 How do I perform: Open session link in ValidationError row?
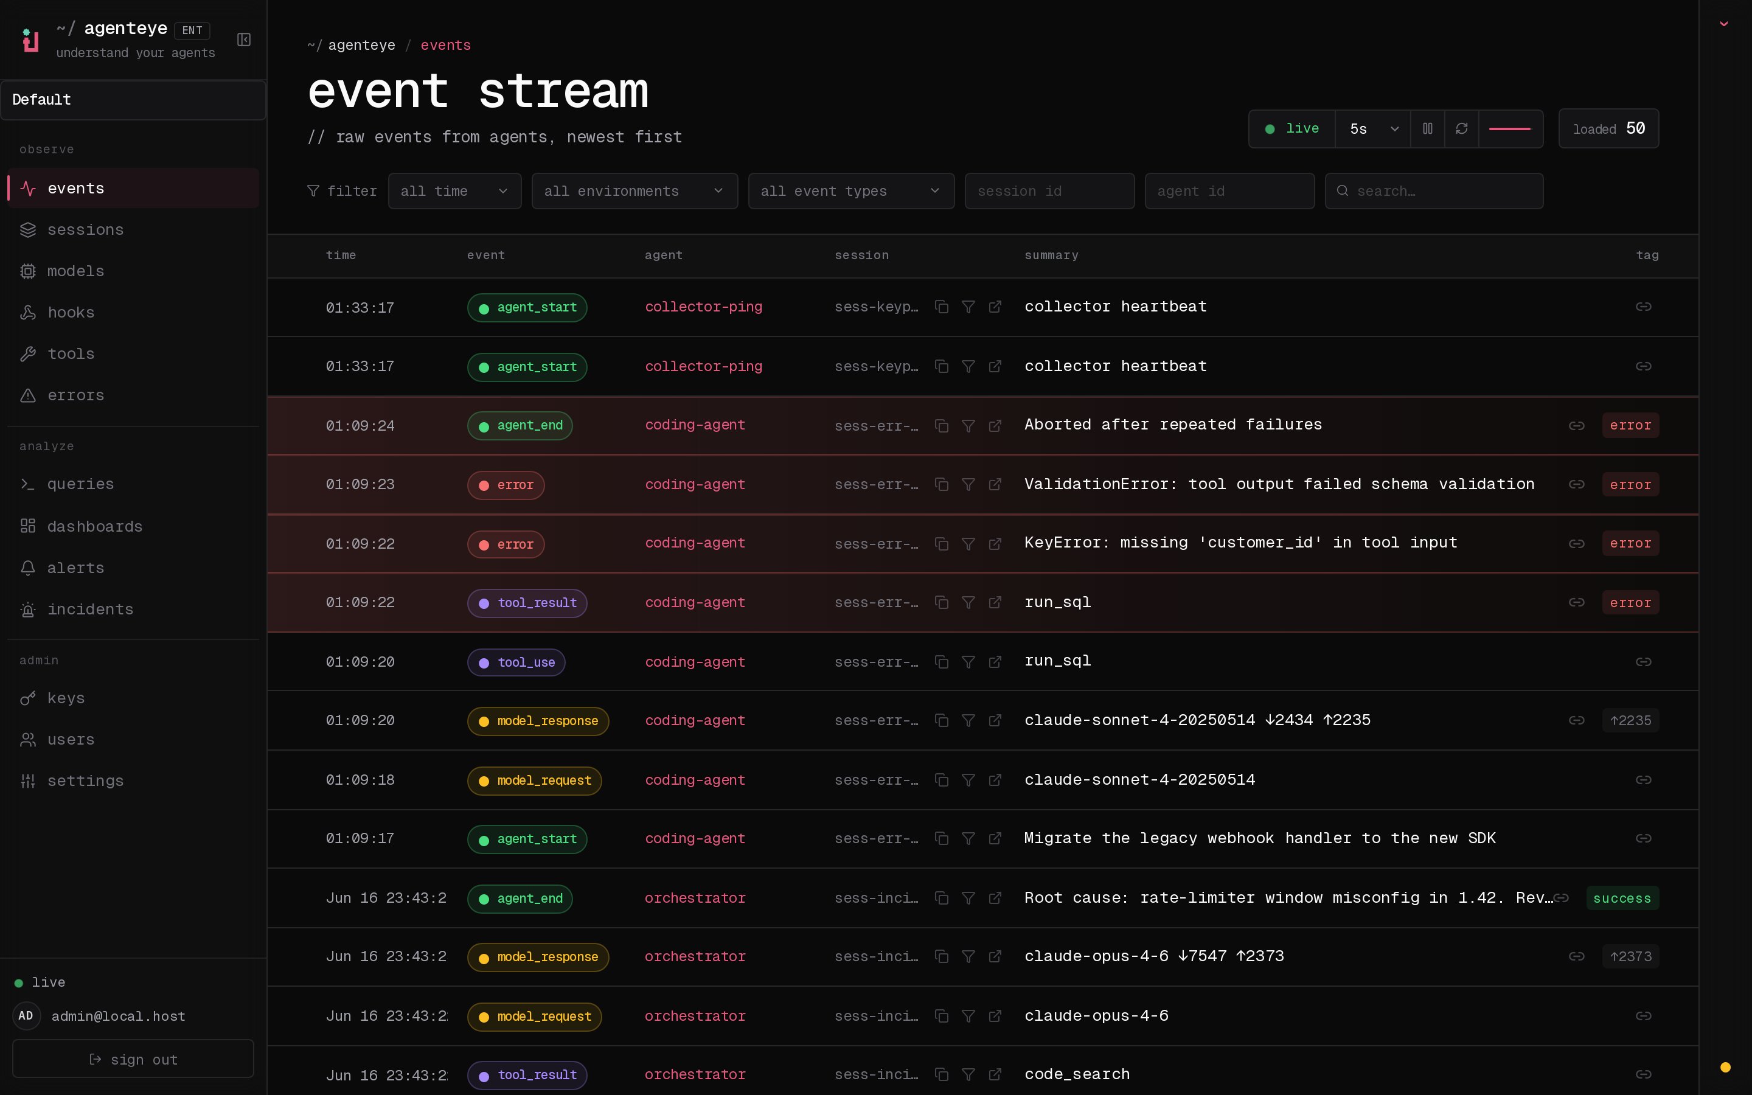(x=995, y=484)
